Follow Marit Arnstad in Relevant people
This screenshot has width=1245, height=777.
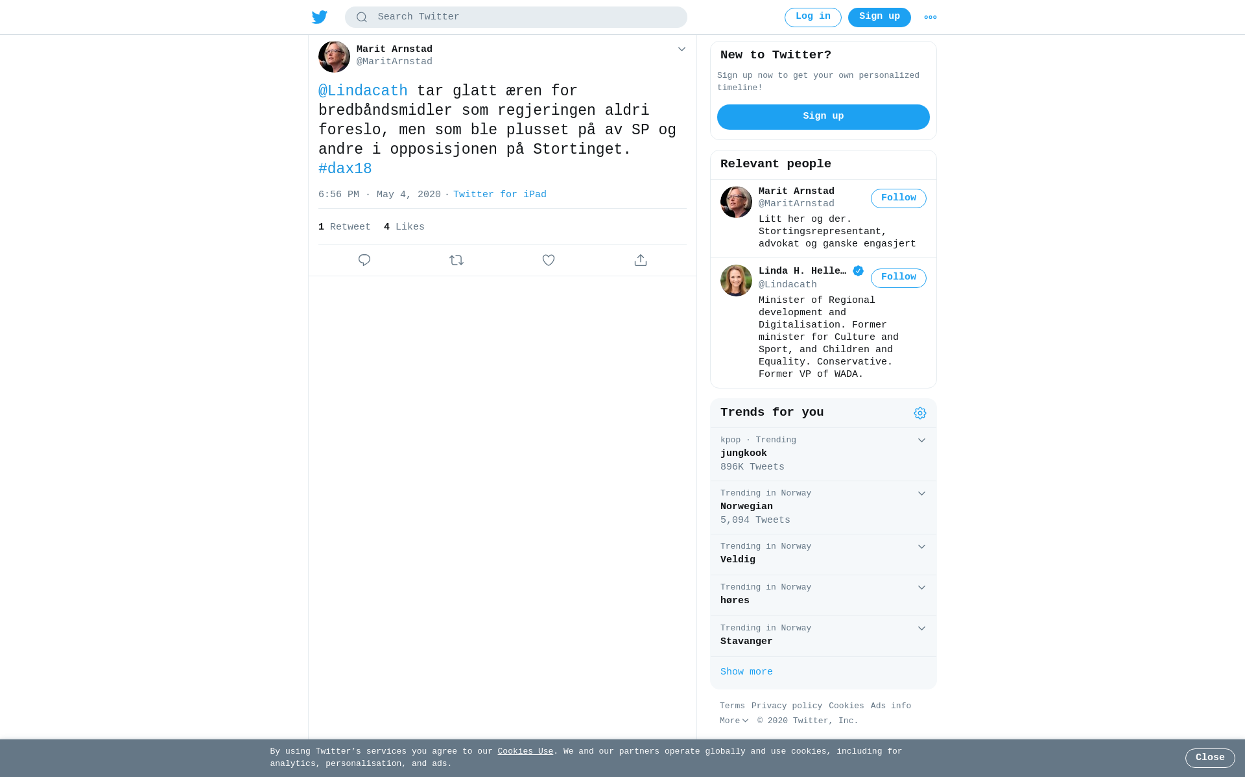pos(899,198)
